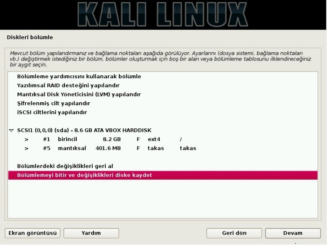Go back using 'Geri dön' button
This screenshot has width=327, height=245.
[234, 233]
